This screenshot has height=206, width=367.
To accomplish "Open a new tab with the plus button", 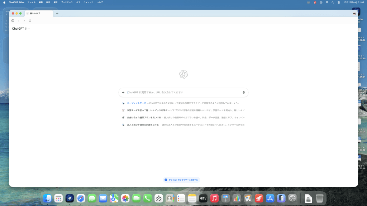I will [57, 14].
